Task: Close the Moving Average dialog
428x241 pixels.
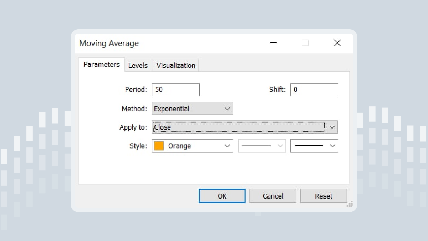Action: pos(337,43)
